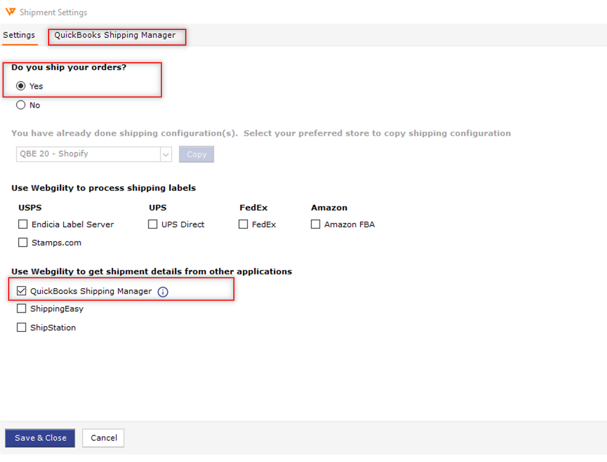The width and height of the screenshot is (607, 462).
Task: Enable Amazon FBA checkbox
Action: pyautogui.click(x=315, y=224)
